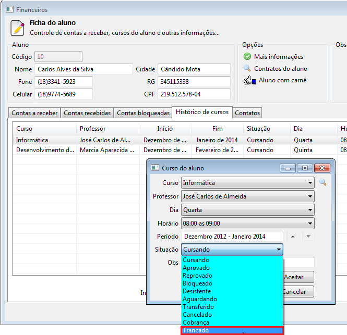Increase Período with the up arrow
The image size is (347, 335).
pyautogui.click(x=293, y=237)
